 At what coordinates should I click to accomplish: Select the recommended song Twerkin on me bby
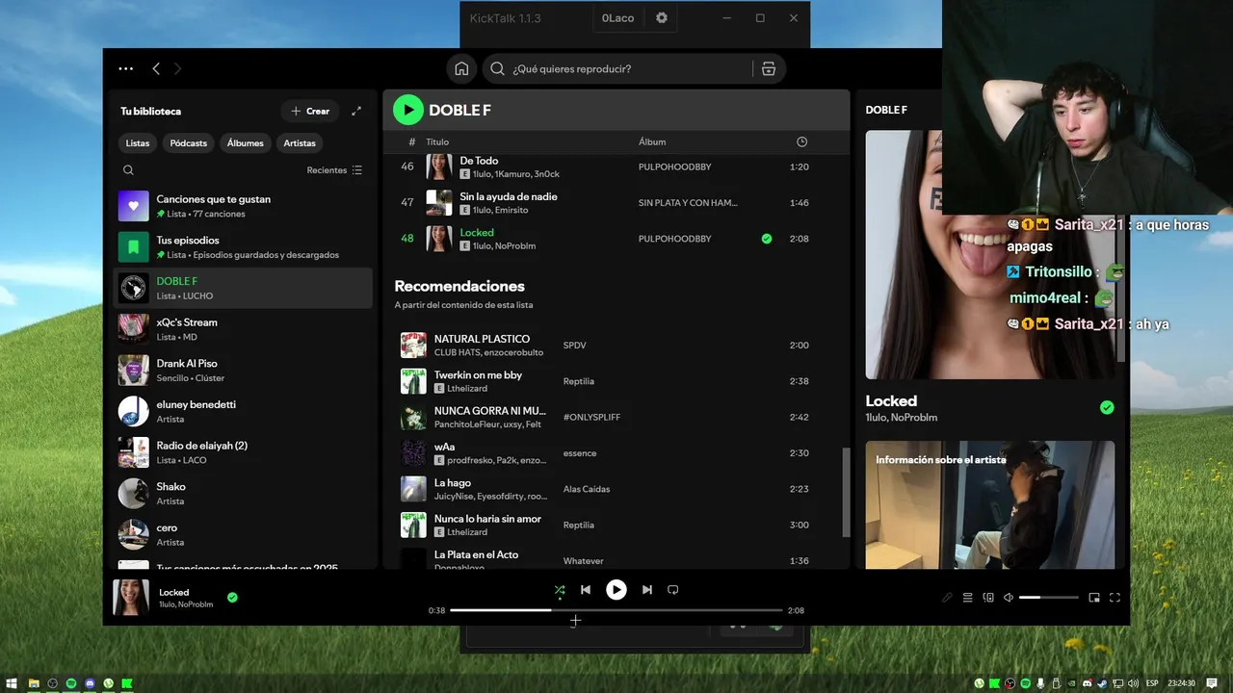(616, 381)
